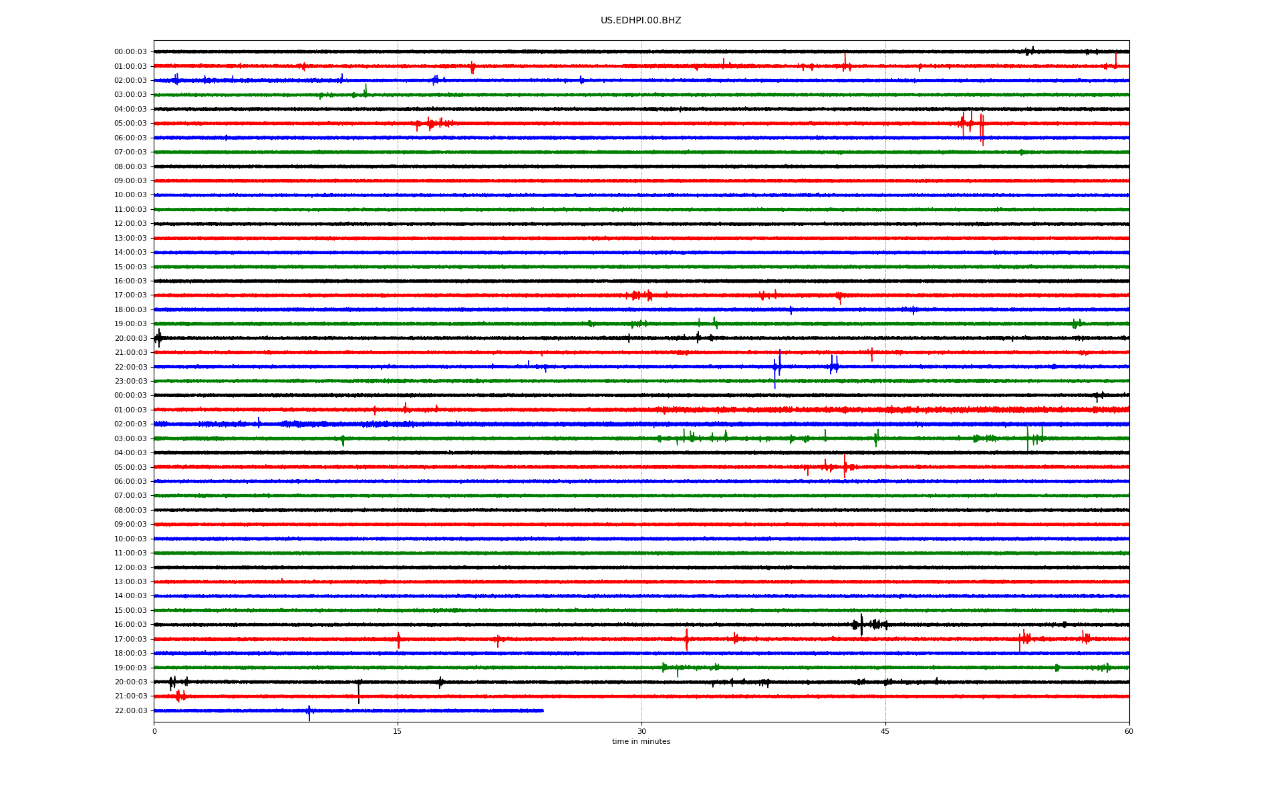Click the 21:00:03 label just above the last row
Image resolution: width=1283 pixels, height=802 pixels.
(130, 696)
